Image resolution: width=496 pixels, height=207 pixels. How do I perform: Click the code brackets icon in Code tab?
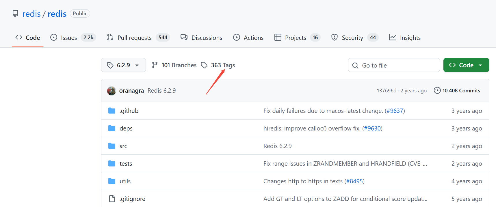[19, 37]
